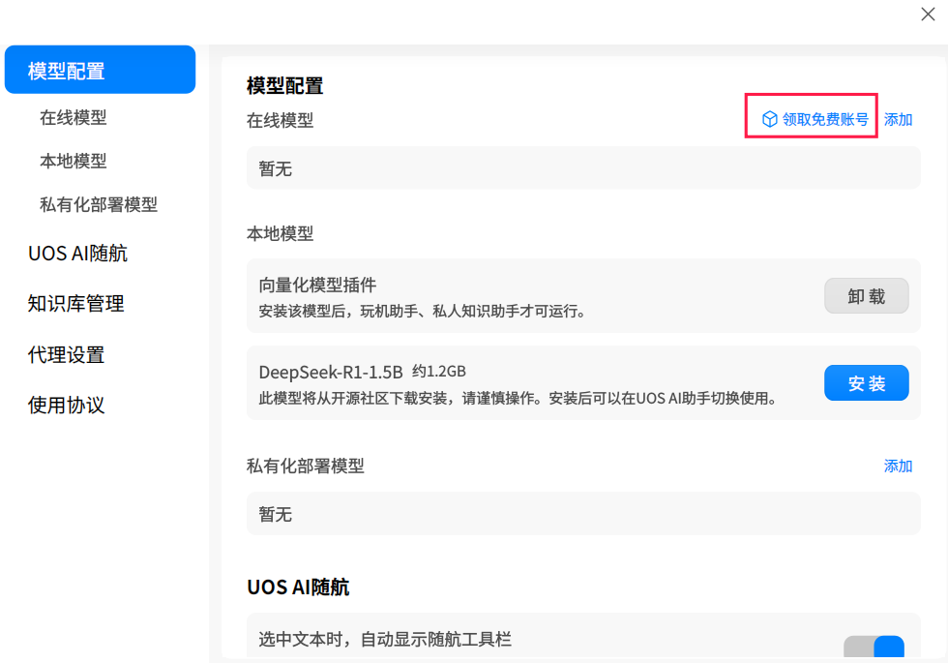The image size is (948, 663).
Task: Click the UOS AI随航 heading in content
Action: tap(298, 587)
